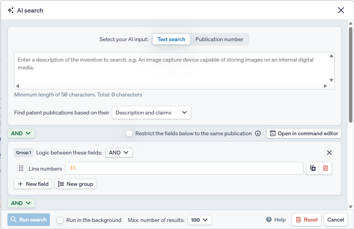
Task: Change Group 1 logic AND dropdown
Action: click(119, 153)
